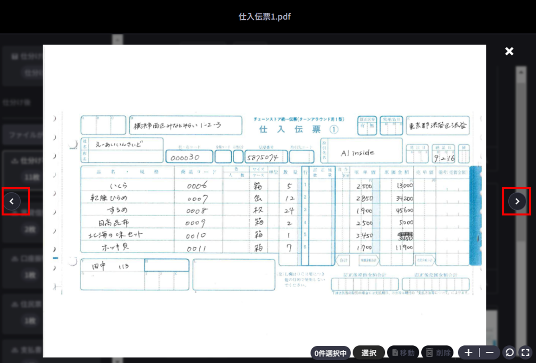Click the right scrollbar's up arrow
This screenshot has height=363, width=536.
[x=521, y=72]
